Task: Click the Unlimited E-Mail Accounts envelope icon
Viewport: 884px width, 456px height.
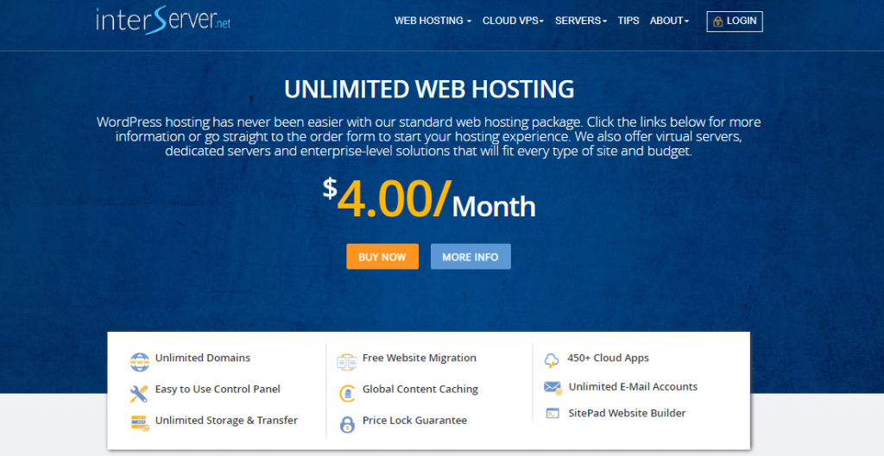Action: coord(552,388)
